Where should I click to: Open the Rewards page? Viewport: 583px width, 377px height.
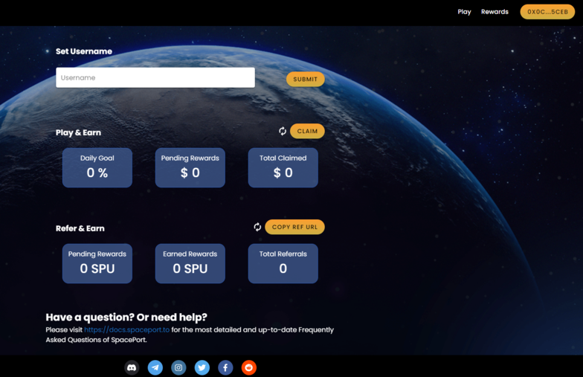[x=495, y=12]
